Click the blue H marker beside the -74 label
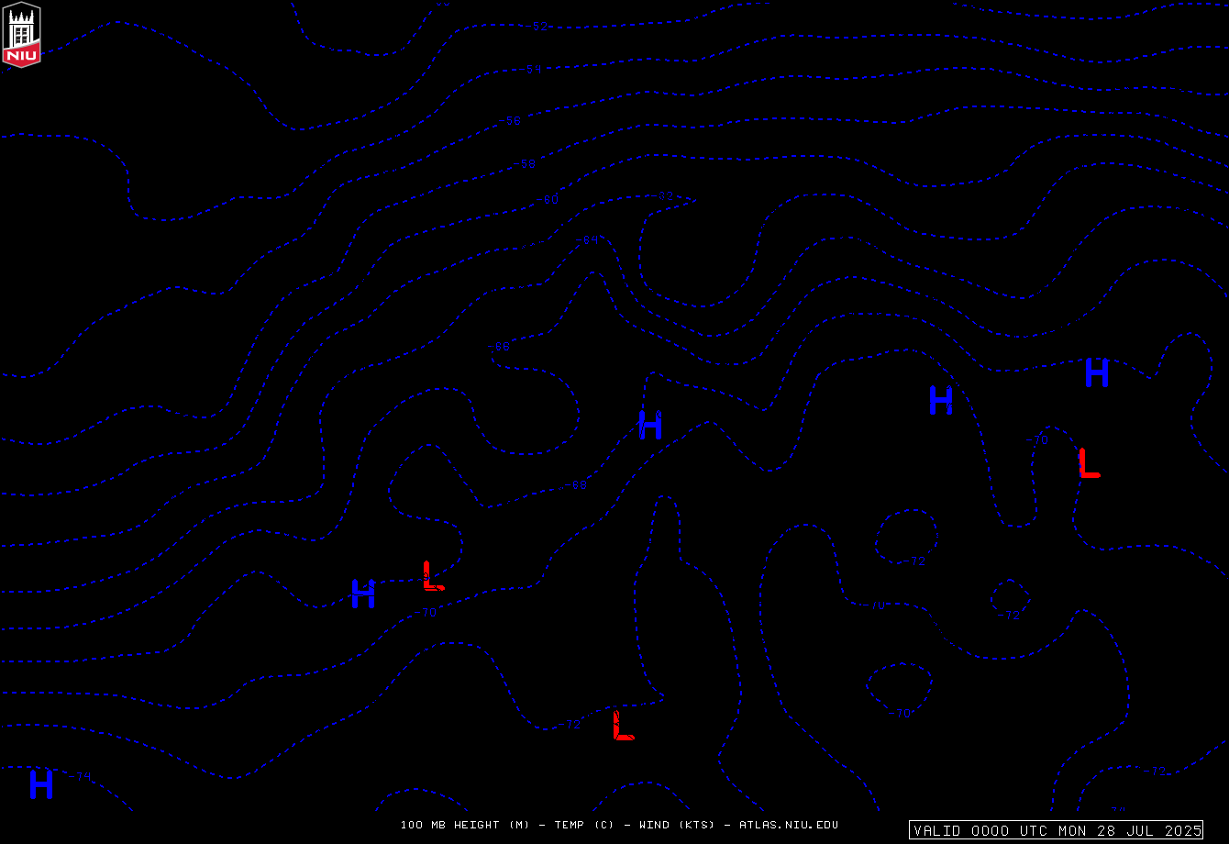This screenshot has width=1229, height=844. (41, 784)
